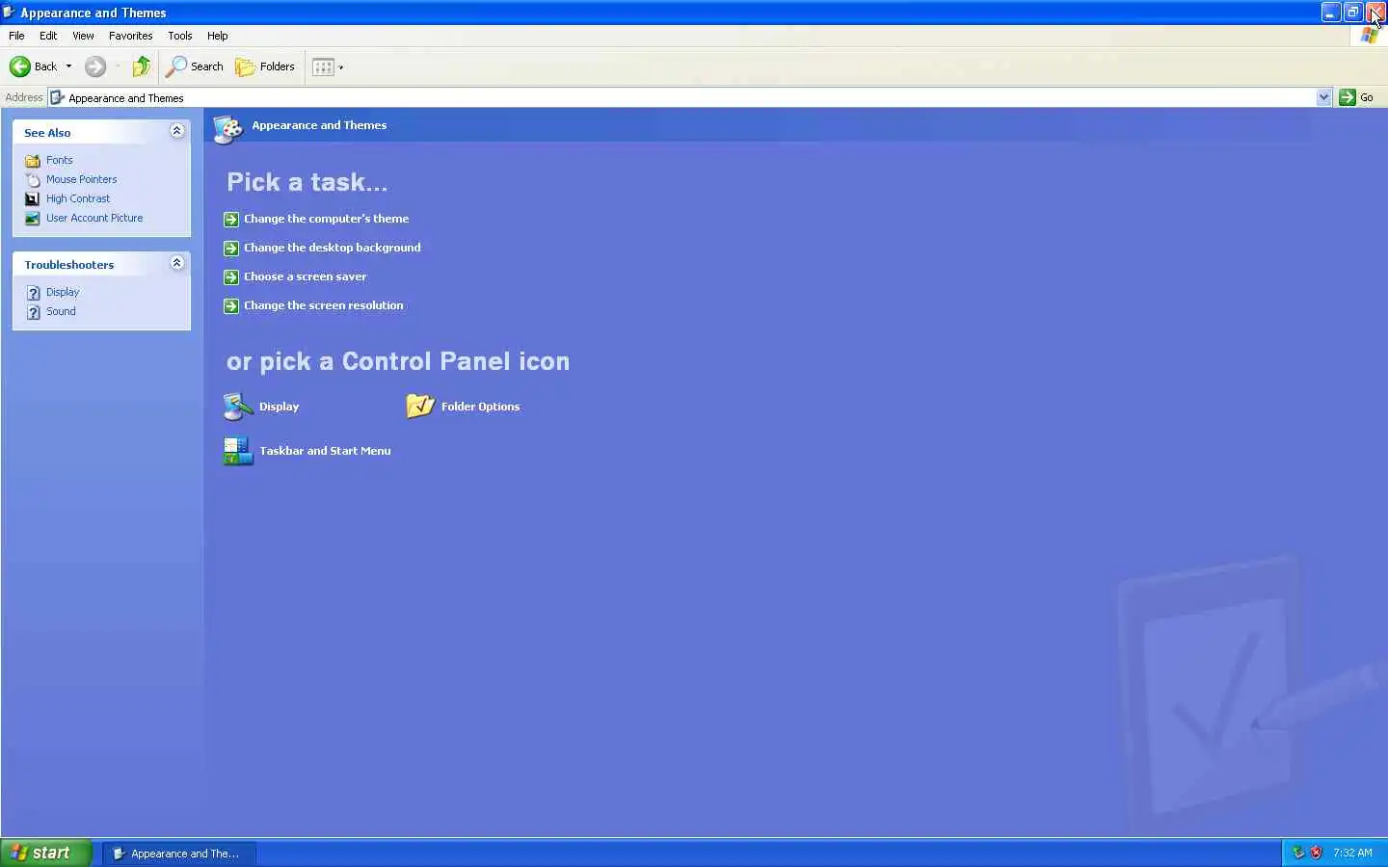Open the User Account Picture link
This screenshot has width=1388, height=867.
tap(94, 218)
